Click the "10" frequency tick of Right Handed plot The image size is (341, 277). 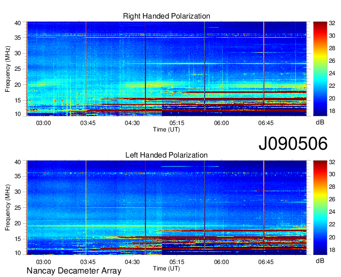point(18,114)
